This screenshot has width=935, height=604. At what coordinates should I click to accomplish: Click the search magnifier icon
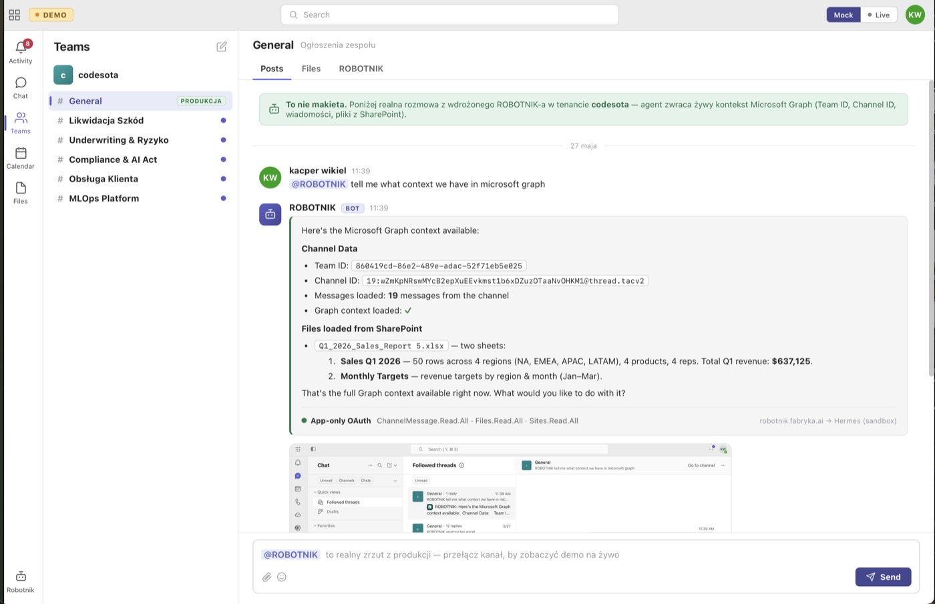(x=293, y=15)
